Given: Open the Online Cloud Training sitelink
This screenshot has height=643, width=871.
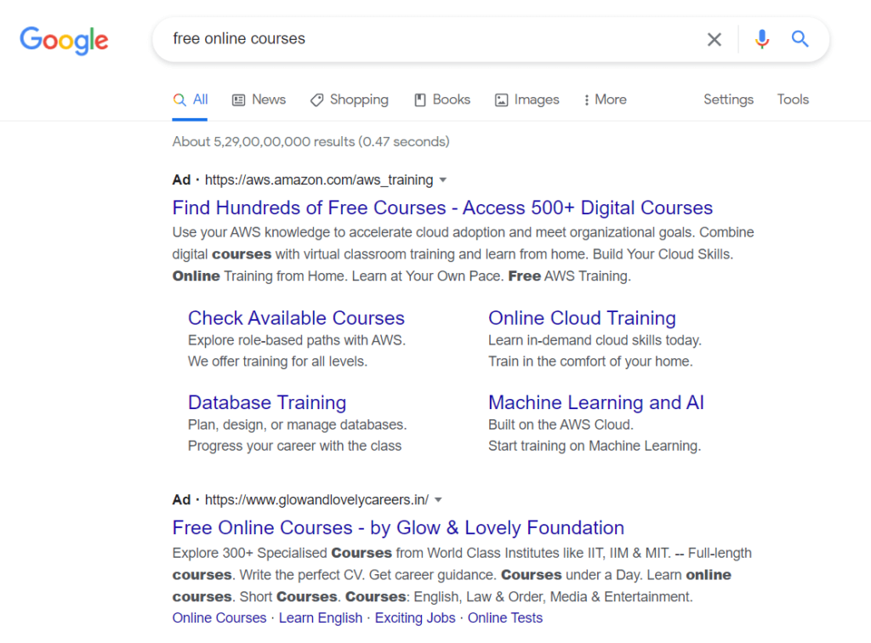Looking at the screenshot, I should (582, 318).
